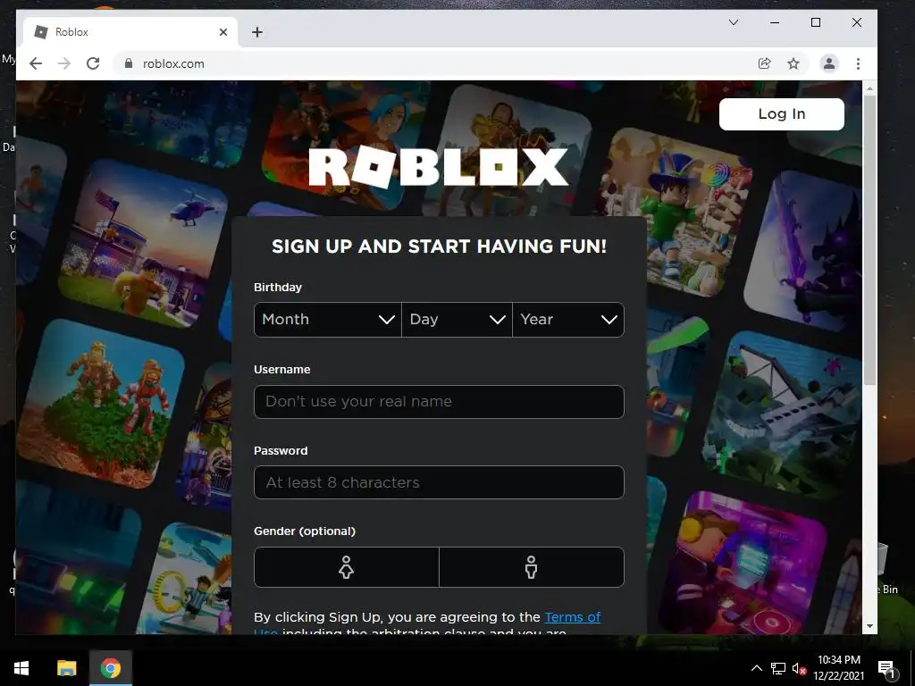Click the vertical scrollbar thumb

click(869, 239)
